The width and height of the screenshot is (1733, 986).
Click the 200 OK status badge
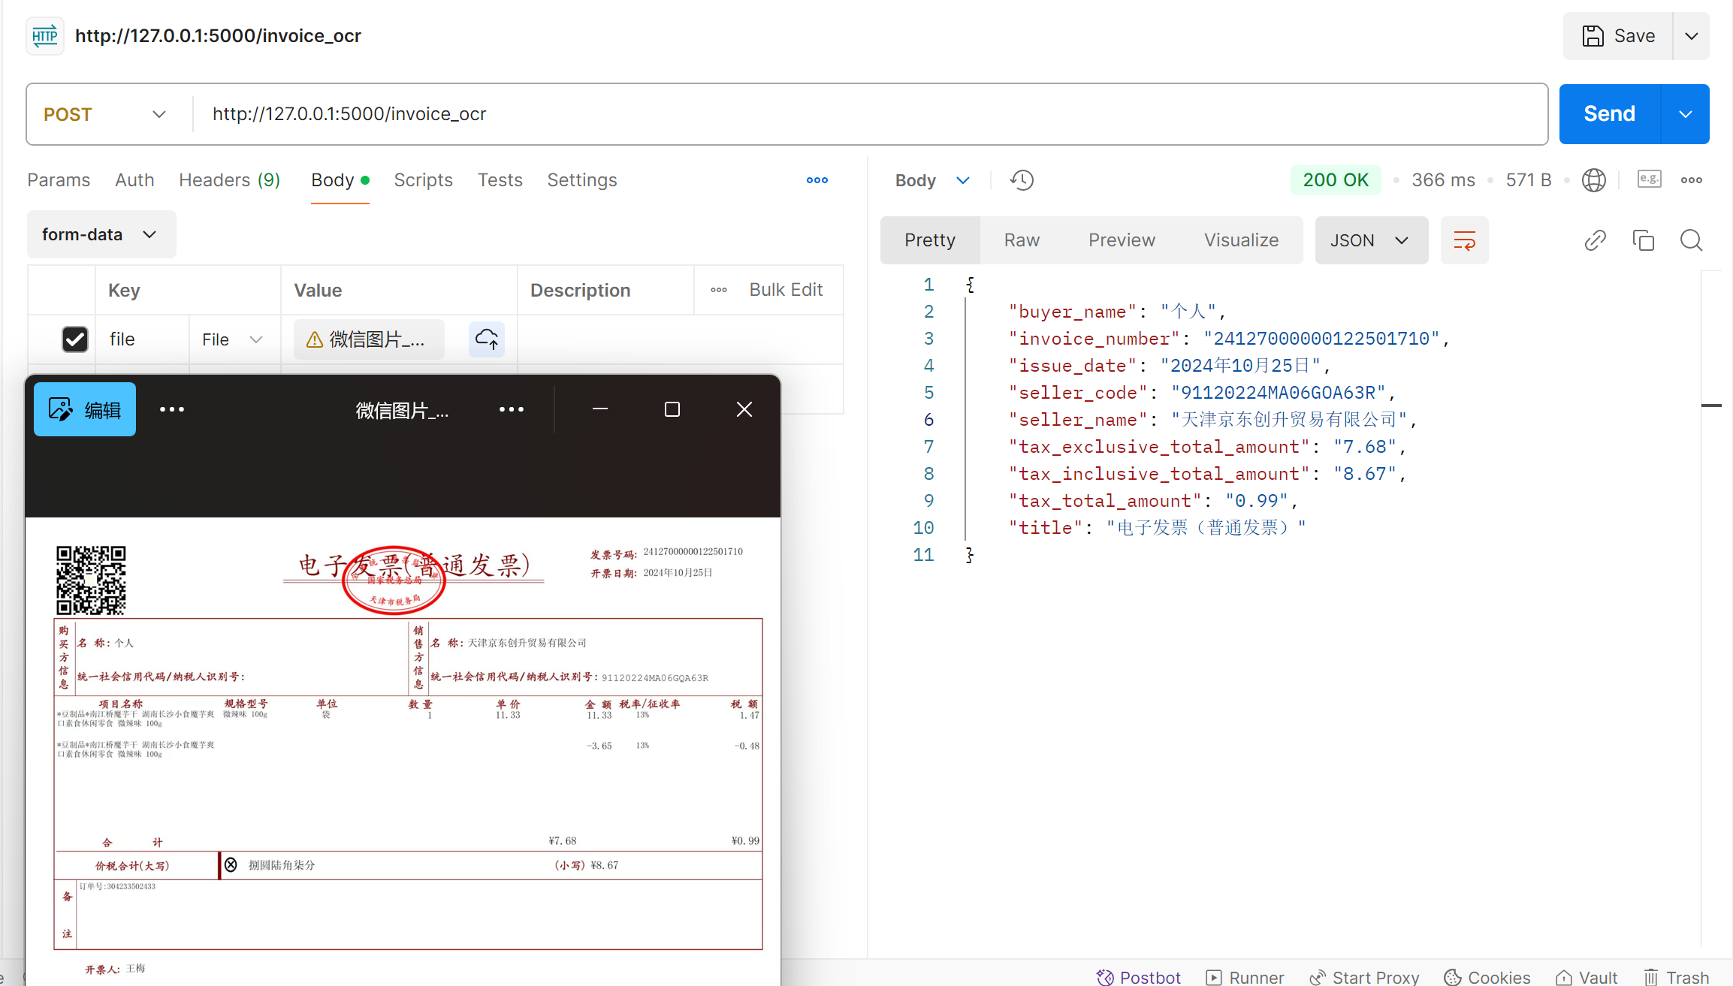[x=1336, y=180]
